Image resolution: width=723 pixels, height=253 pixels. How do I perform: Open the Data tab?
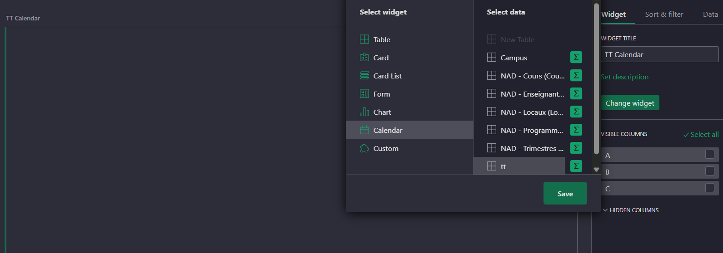(710, 15)
